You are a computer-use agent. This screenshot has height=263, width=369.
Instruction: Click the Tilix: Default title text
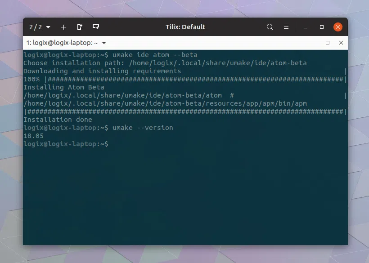(184, 27)
